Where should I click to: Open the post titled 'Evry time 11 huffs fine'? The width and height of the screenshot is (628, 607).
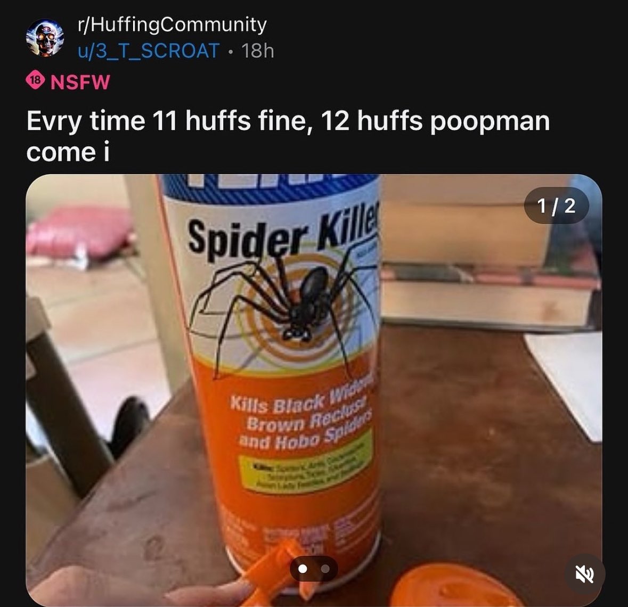[x=288, y=136]
